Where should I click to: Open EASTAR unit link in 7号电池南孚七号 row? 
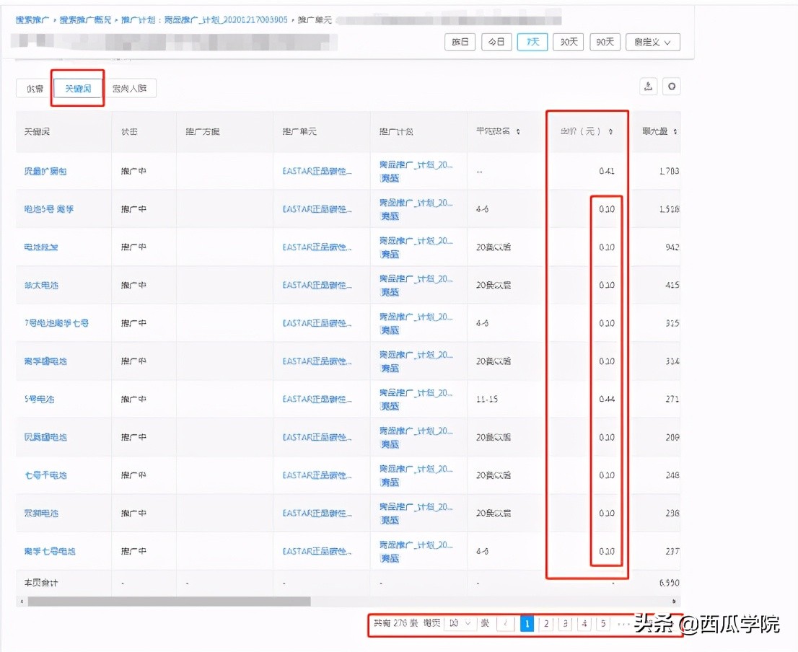coord(317,323)
